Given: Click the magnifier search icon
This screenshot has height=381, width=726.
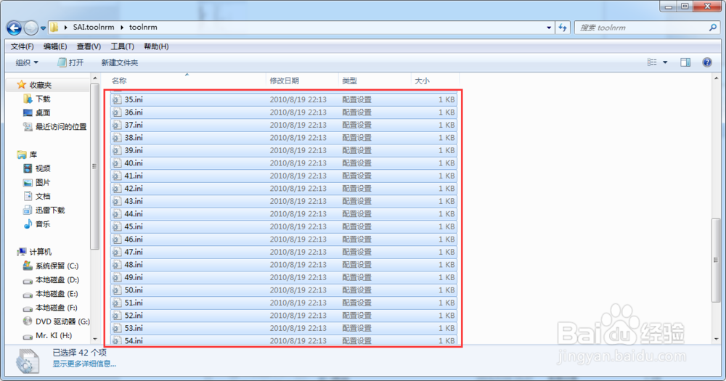Looking at the screenshot, I should [x=713, y=28].
